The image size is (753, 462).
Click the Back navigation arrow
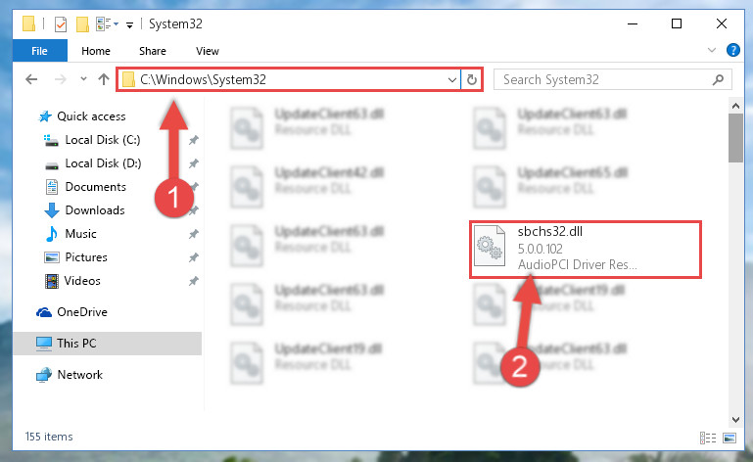[31, 79]
